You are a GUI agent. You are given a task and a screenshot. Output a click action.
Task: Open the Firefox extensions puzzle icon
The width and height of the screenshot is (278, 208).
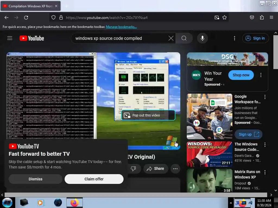tap(262, 18)
